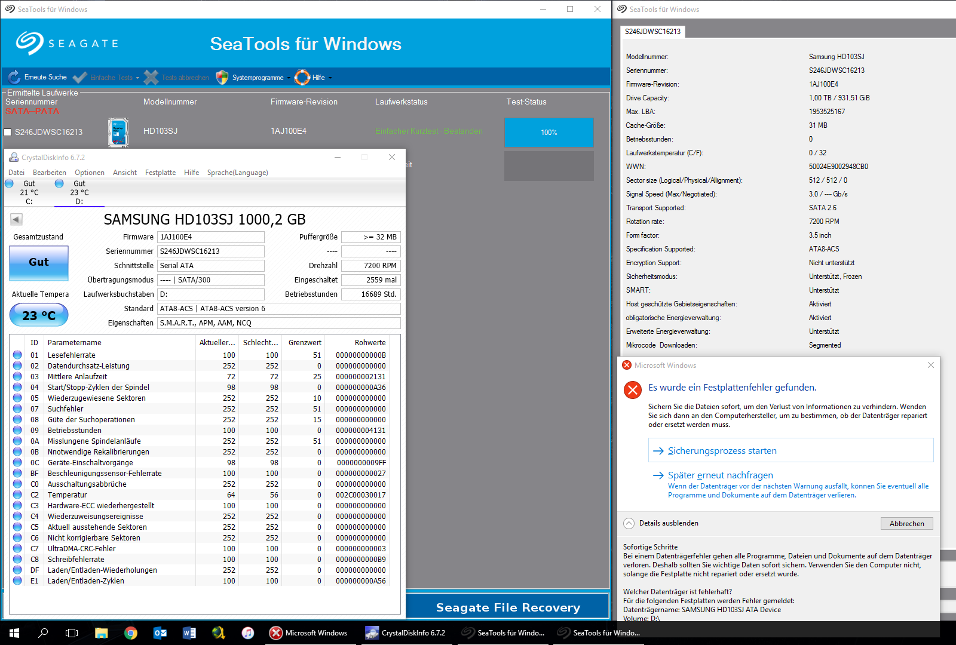Screen dimensions: 956x645
Task: Open Task View from taskbar
Action: pos(72,633)
